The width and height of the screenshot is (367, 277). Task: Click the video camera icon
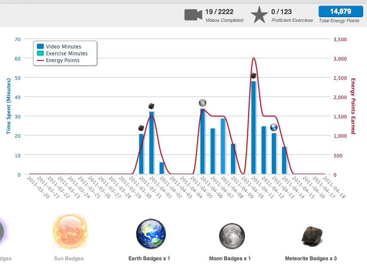[x=193, y=15]
